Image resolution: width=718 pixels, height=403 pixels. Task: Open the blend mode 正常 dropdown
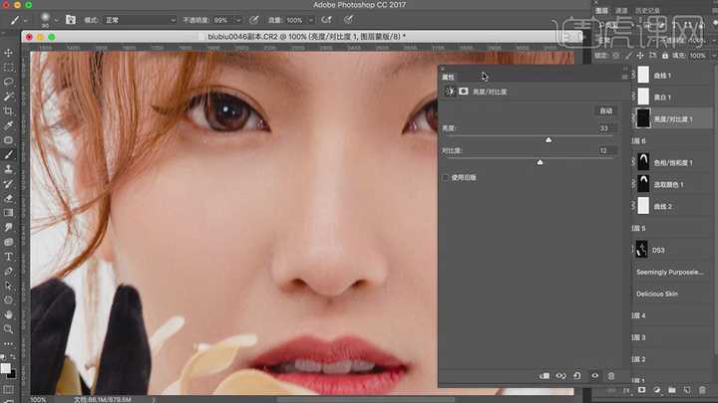pos(140,20)
